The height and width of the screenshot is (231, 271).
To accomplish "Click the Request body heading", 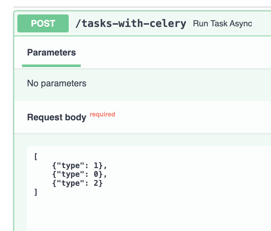I will 57,117.
